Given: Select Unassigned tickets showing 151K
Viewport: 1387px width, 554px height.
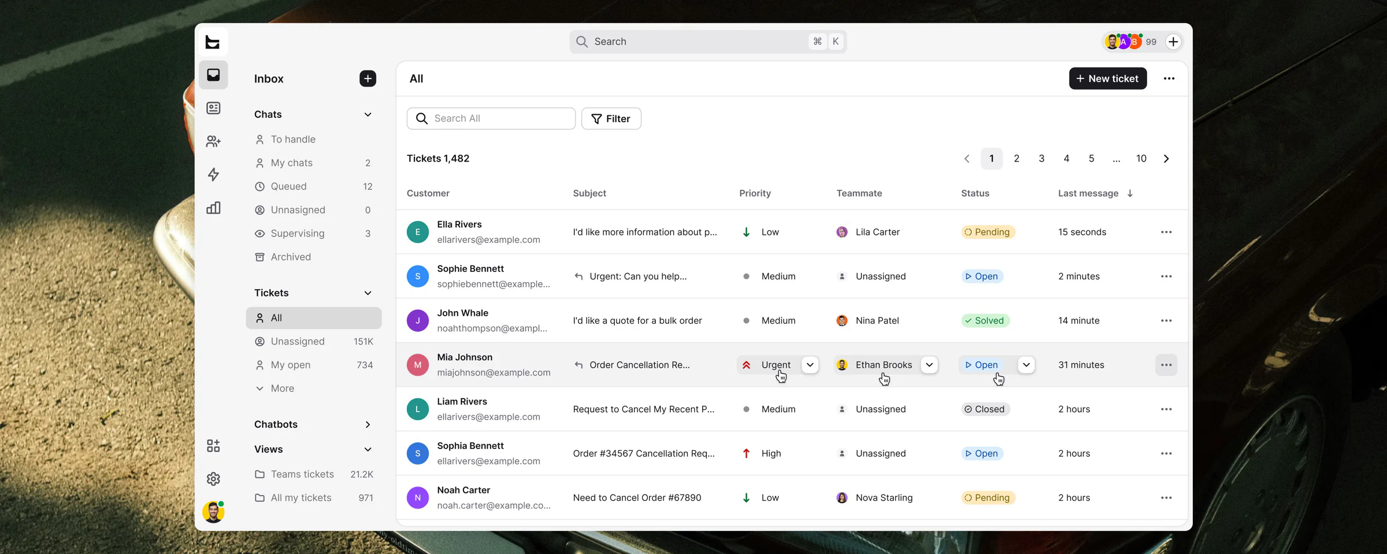Looking at the screenshot, I should (314, 342).
